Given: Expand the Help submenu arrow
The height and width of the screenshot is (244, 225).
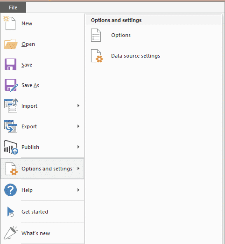Looking at the screenshot, I should coord(78,190).
